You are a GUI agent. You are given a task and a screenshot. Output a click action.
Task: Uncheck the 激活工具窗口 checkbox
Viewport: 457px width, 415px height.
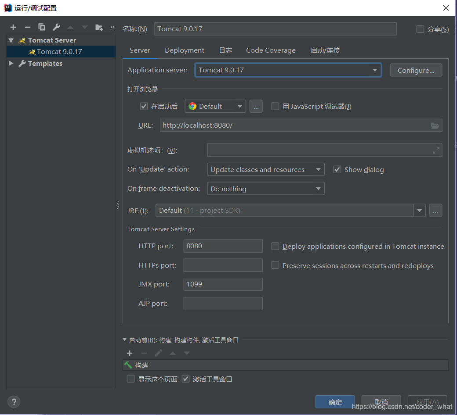[185, 379]
